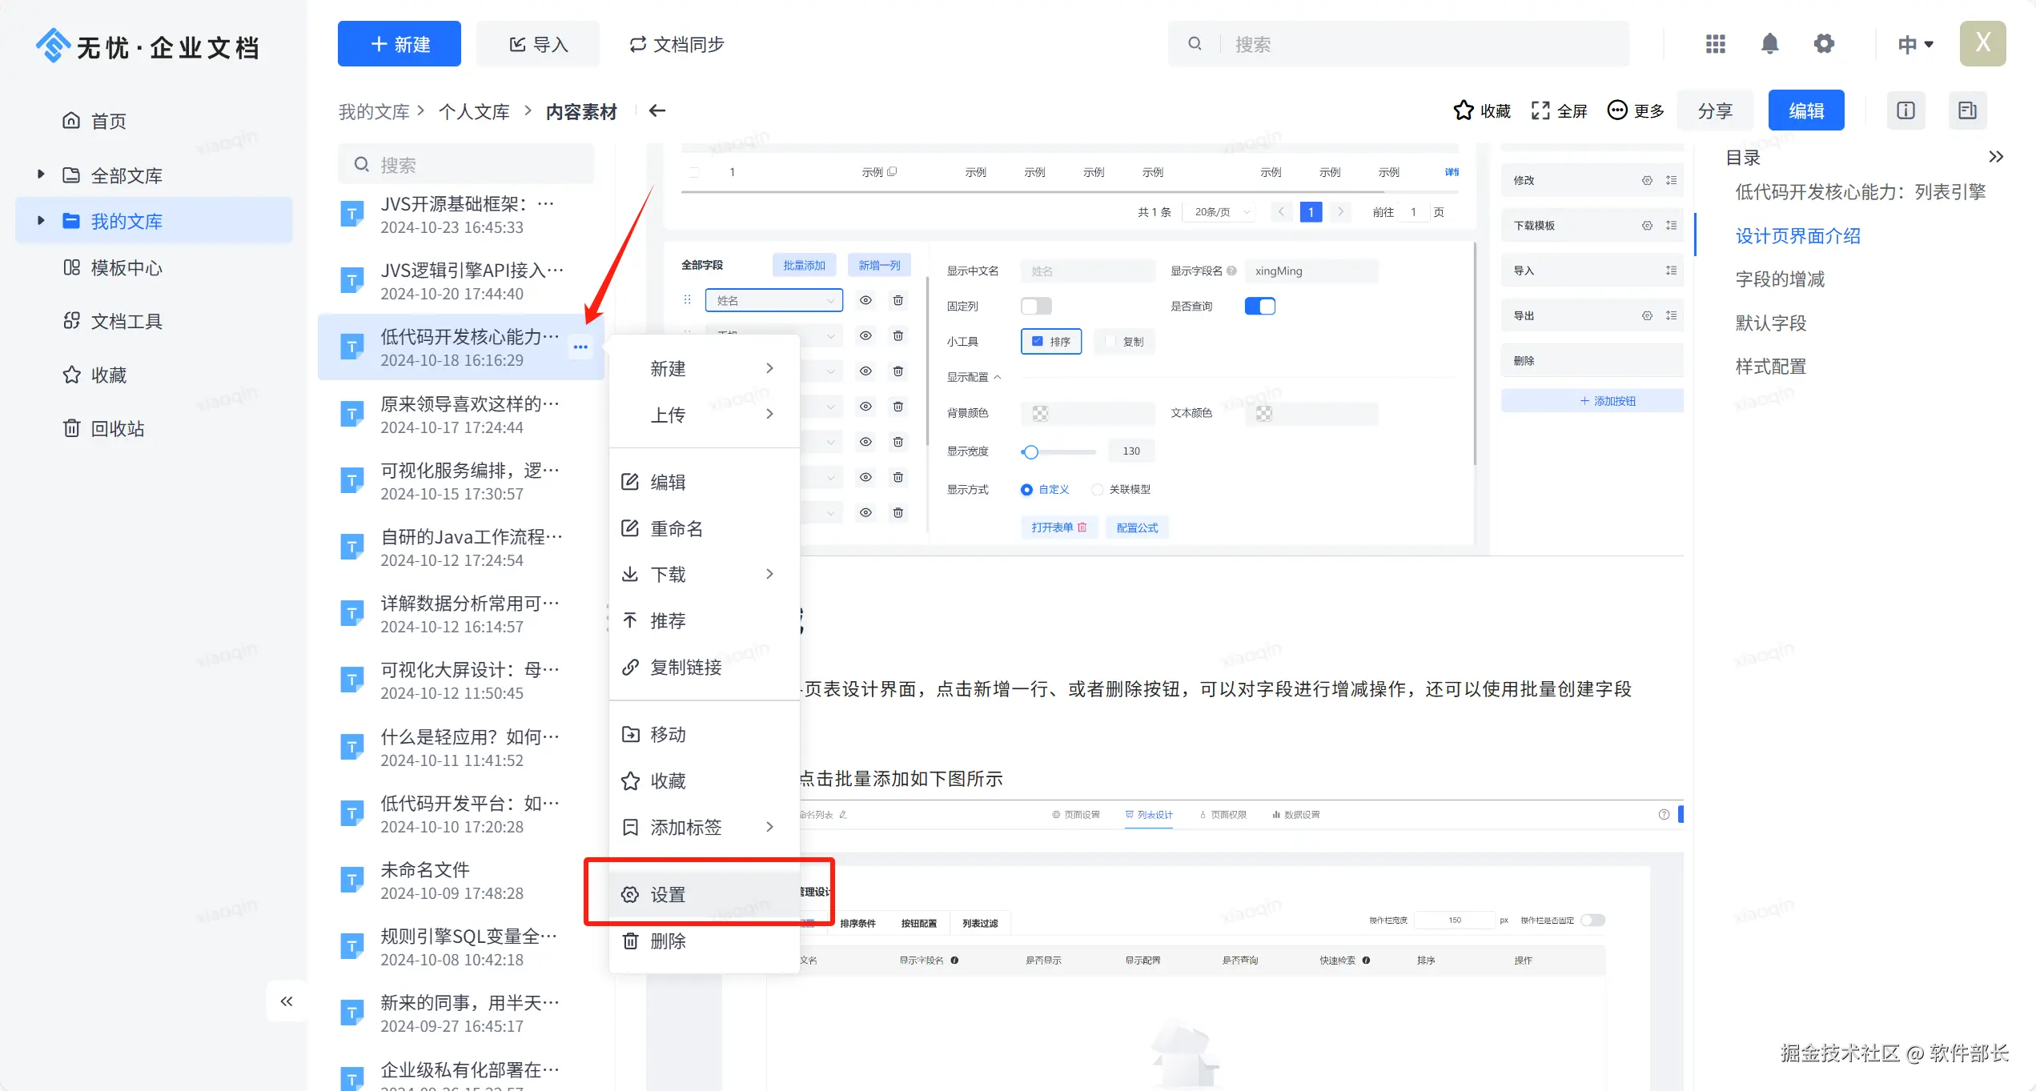Open the top-bar settings gear icon

point(1824,44)
